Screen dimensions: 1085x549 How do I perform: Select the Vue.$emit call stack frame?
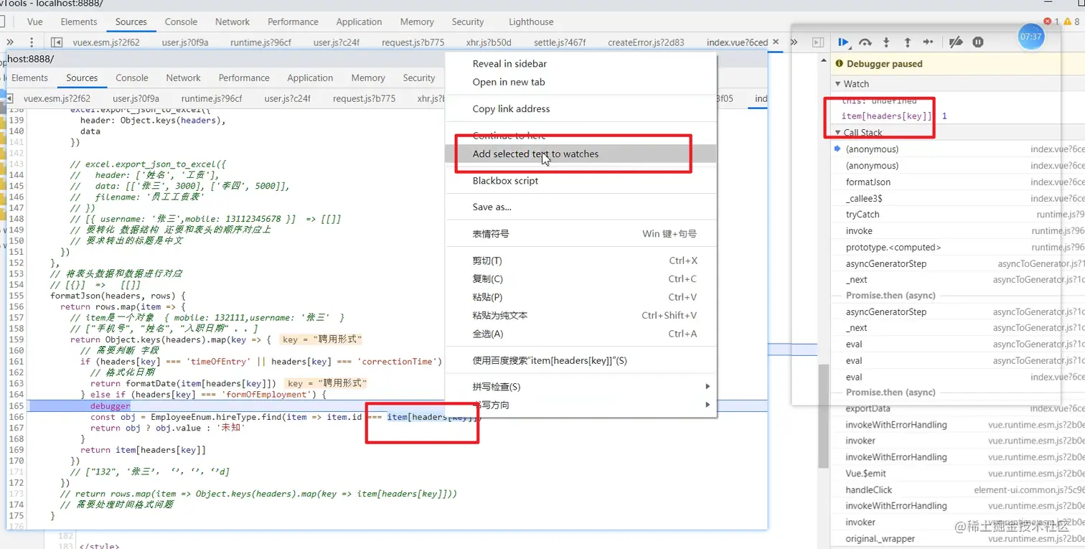tap(865, 474)
